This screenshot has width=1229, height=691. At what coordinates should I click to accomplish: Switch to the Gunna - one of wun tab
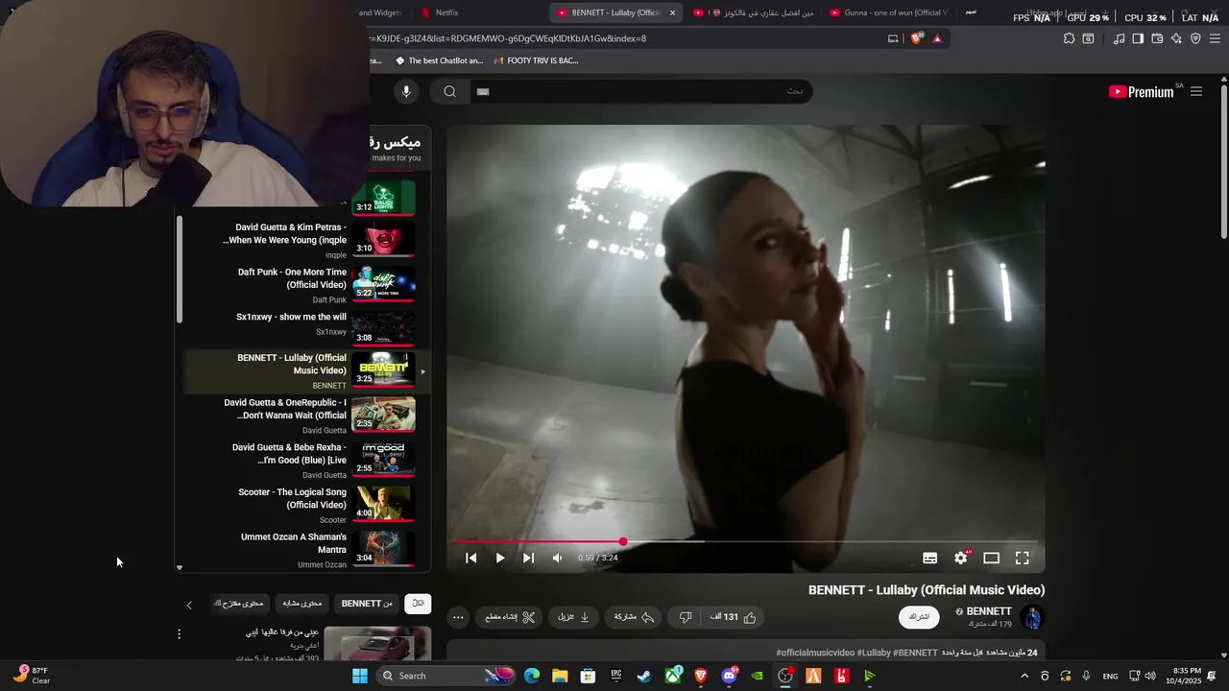click(x=888, y=12)
